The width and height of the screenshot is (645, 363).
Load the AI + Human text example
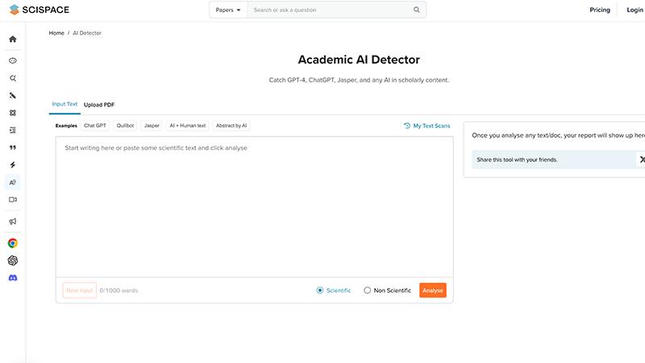click(188, 126)
